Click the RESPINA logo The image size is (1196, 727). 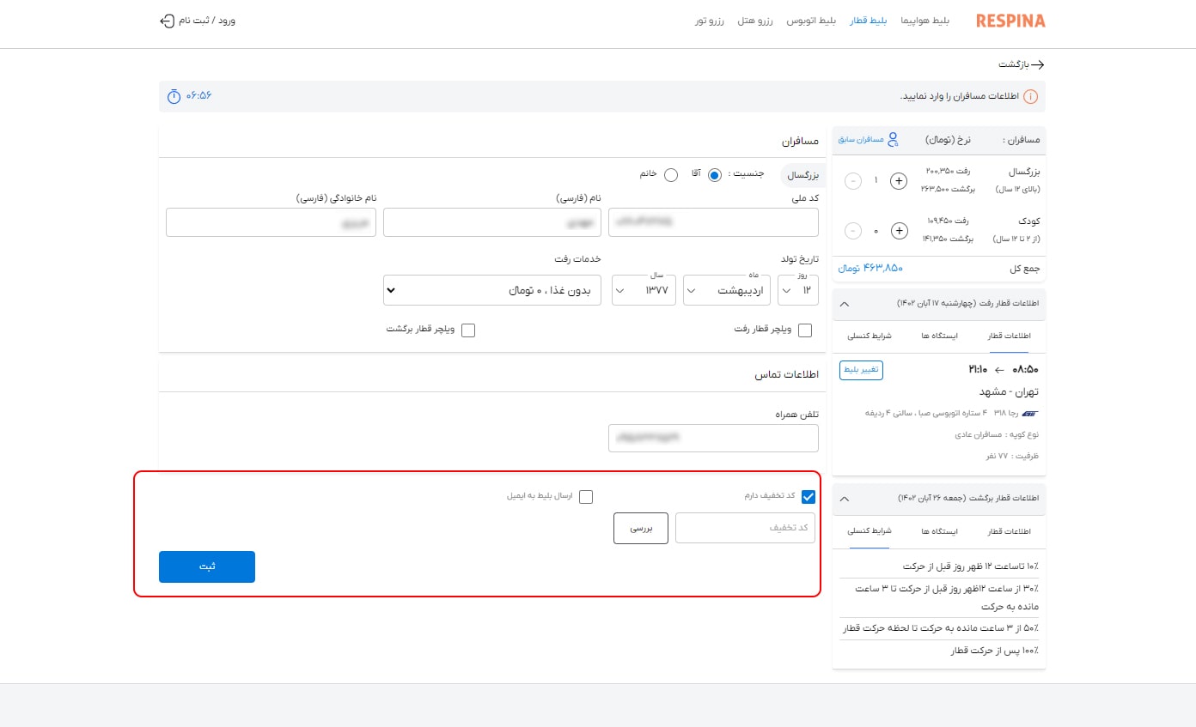pos(1010,21)
